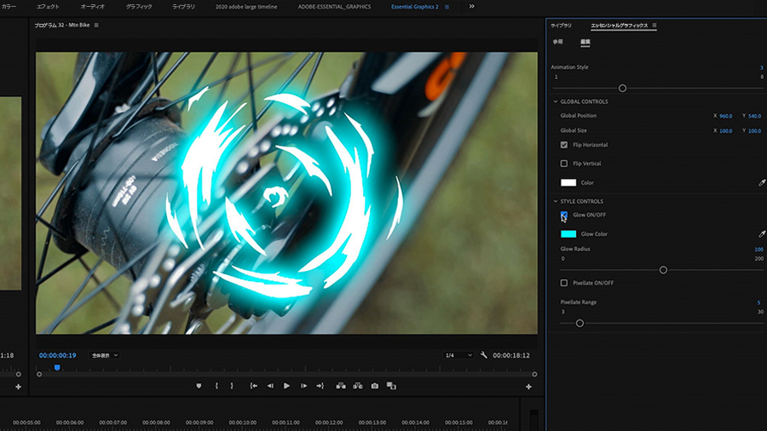This screenshot has width=767, height=431.
Task: Switch to the 参照 browse tab
Action: click(558, 42)
